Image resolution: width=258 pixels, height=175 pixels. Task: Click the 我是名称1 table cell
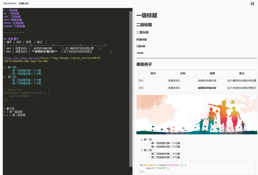(183, 81)
